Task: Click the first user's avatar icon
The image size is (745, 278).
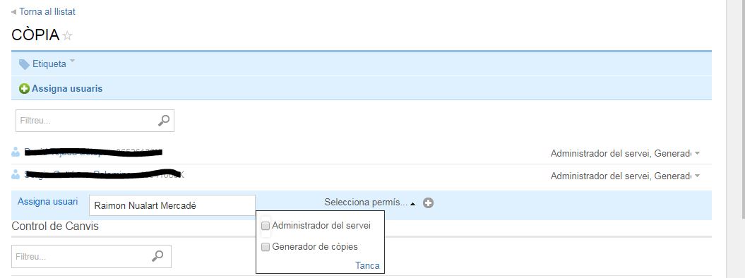Action: click(x=16, y=152)
